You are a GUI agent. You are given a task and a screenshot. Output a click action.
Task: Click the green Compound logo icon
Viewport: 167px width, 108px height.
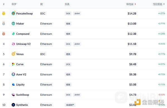tap(13, 34)
